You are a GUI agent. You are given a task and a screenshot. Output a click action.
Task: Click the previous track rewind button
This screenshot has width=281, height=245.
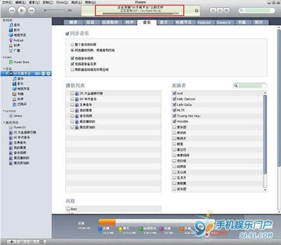[x=12, y=10]
